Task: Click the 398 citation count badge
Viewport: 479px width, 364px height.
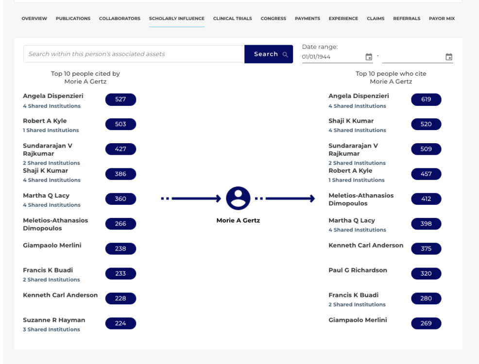Action: [426, 224]
